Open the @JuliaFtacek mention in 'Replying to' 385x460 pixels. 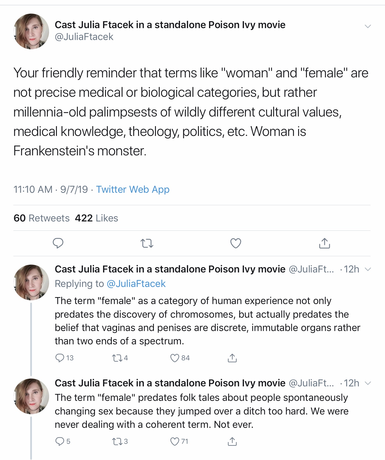tap(136, 283)
